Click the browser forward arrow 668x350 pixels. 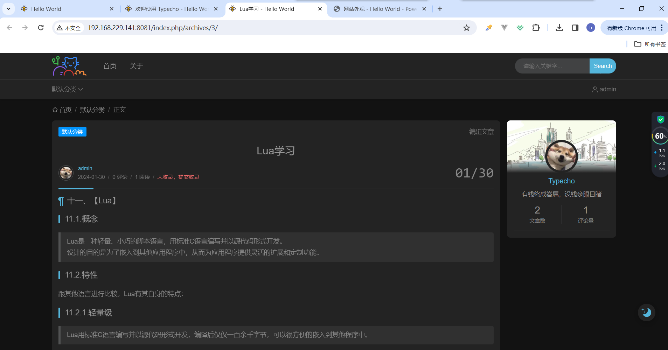pyautogui.click(x=25, y=28)
